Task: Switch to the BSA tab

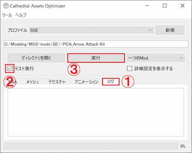Action: 13,82
